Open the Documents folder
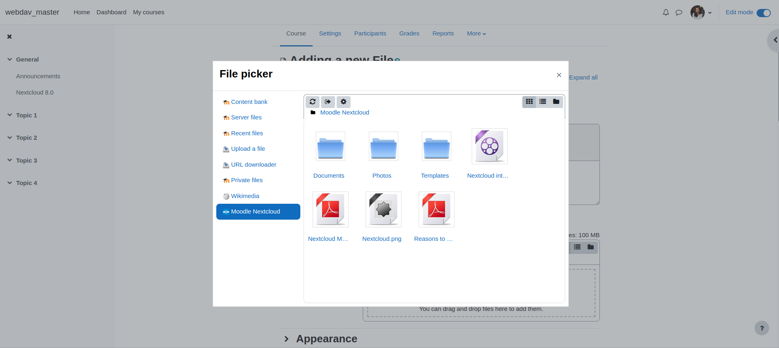 click(x=331, y=146)
